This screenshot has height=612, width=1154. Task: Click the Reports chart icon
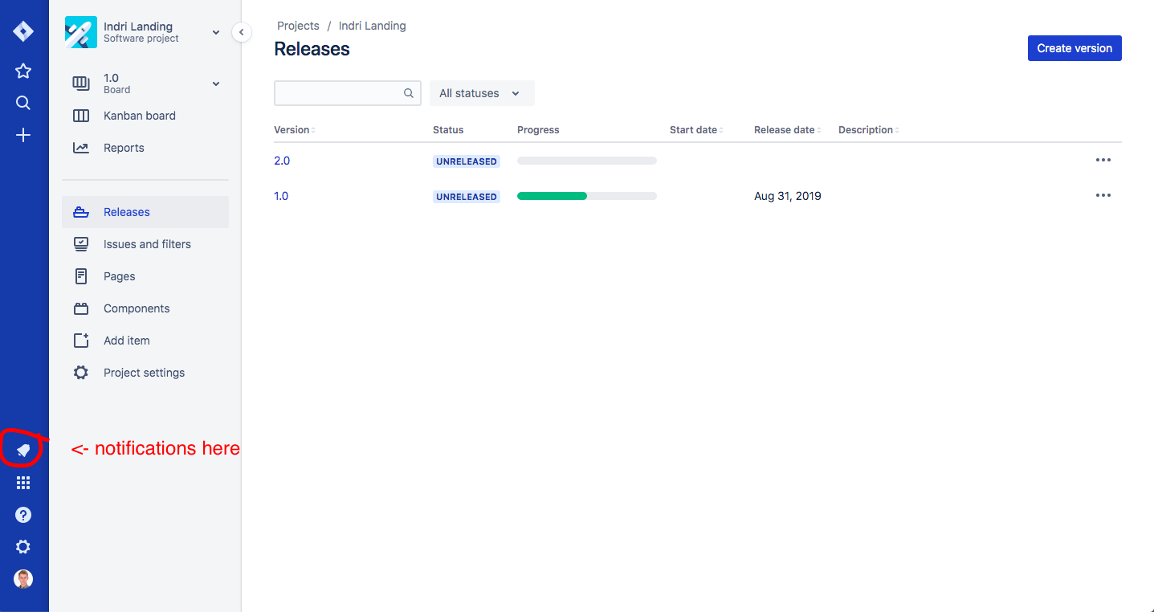pos(81,148)
